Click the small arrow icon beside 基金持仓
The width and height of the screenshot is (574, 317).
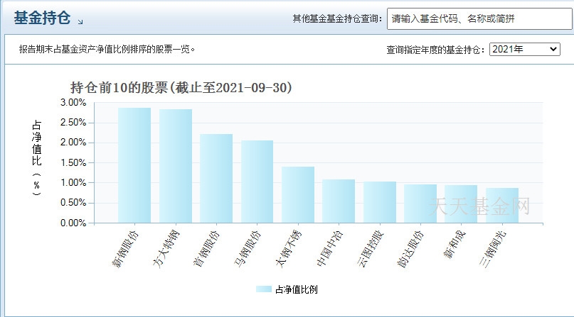click(x=80, y=22)
